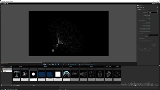The height and width of the screenshot is (90, 160).
Task: Select the Layer Maps star block
Action: [108, 75]
